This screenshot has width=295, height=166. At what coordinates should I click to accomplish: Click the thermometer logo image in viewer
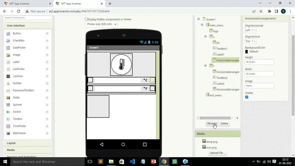pos(121,65)
